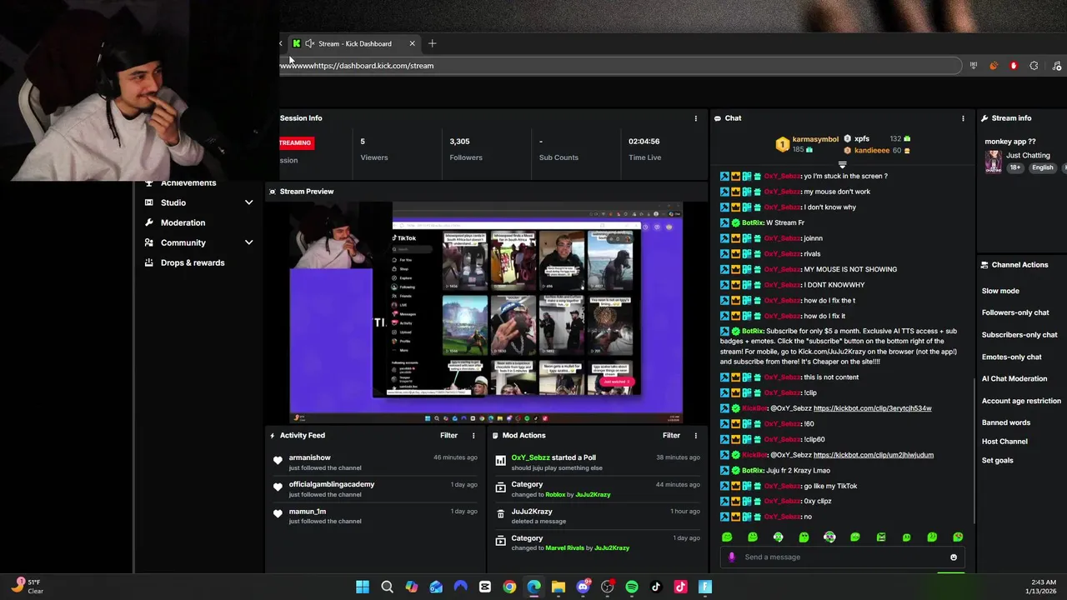
Task: Open CapCut from the taskbar
Action: coord(485,587)
